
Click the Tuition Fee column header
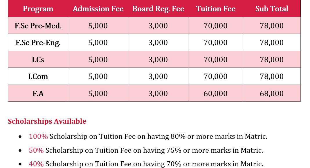click(x=216, y=9)
